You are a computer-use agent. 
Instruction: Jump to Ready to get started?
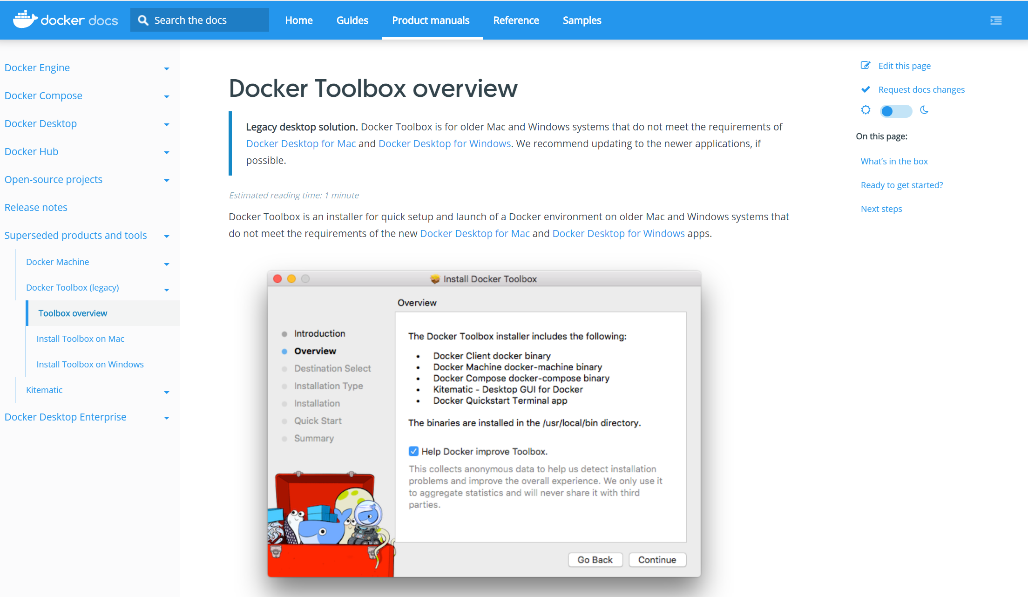tap(901, 185)
